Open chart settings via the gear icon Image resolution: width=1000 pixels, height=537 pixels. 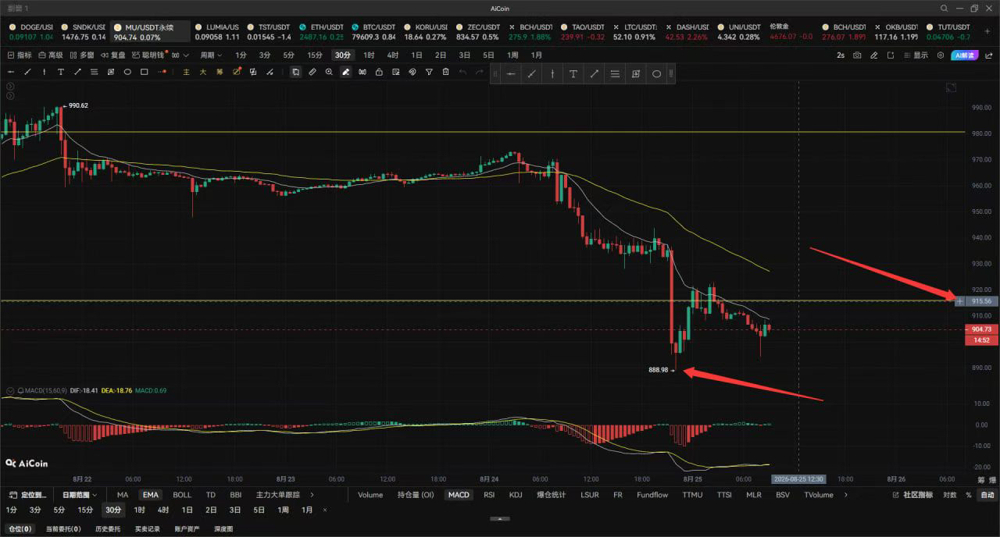(x=941, y=55)
